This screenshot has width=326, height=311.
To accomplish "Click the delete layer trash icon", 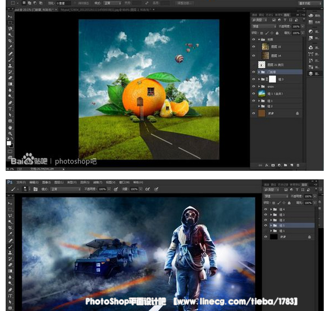I will (298, 165).
